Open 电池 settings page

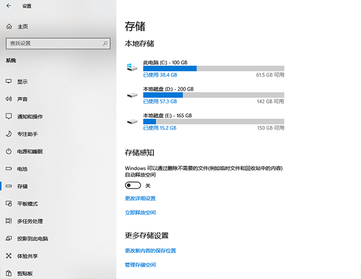pos(23,169)
